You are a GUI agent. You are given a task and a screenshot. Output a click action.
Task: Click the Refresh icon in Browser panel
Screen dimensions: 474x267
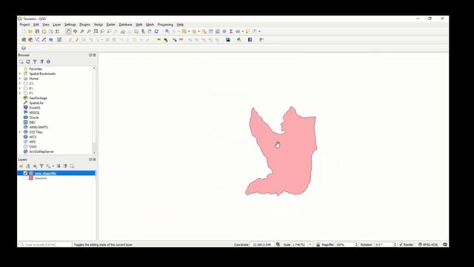pos(28,62)
